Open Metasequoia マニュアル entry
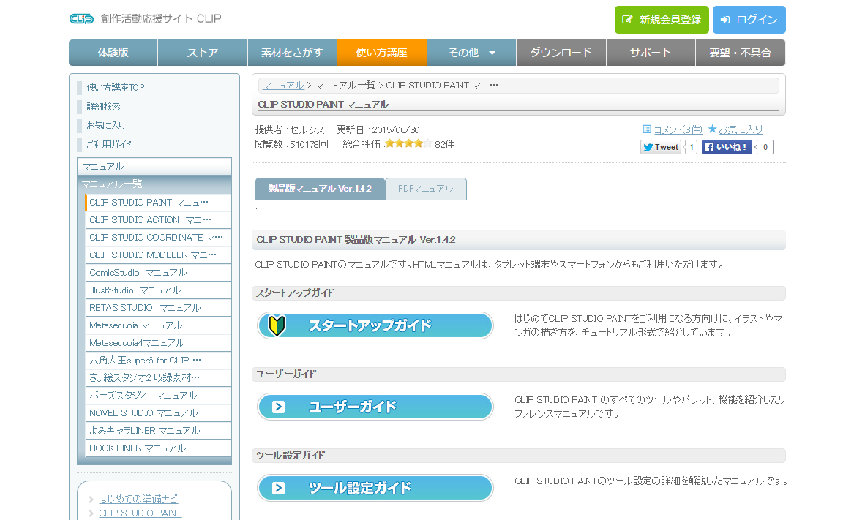 coord(158,325)
